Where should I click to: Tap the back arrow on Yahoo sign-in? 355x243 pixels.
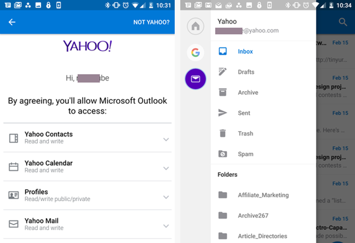coord(12,22)
